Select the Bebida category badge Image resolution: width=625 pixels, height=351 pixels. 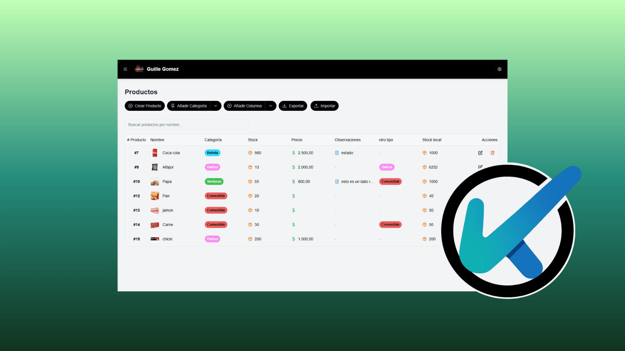pos(212,153)
